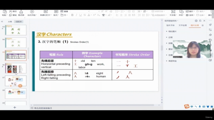Open the Text Processing tab
The image size is (214, 120).
click(183, 25)
